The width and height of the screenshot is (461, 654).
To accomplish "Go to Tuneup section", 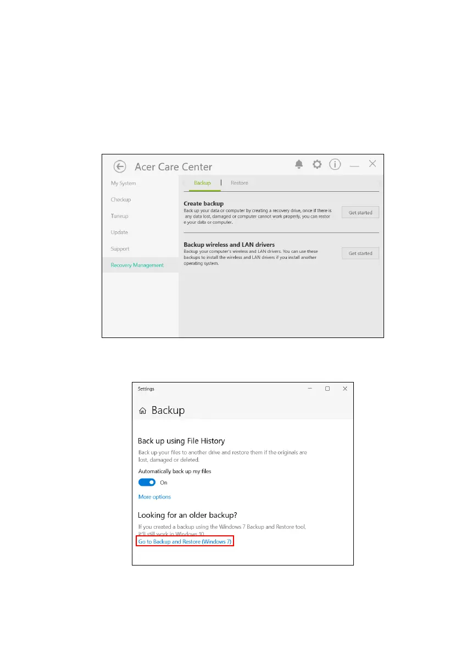I will [x=120, y=216].
